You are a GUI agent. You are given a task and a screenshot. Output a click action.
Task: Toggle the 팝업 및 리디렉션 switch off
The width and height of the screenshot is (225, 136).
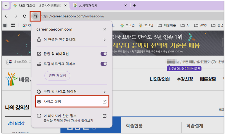click(104, 54)
